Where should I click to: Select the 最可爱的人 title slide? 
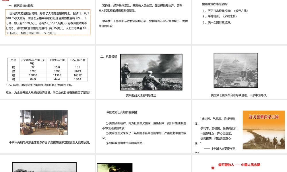pyautogui.click(x=240, y=163)
